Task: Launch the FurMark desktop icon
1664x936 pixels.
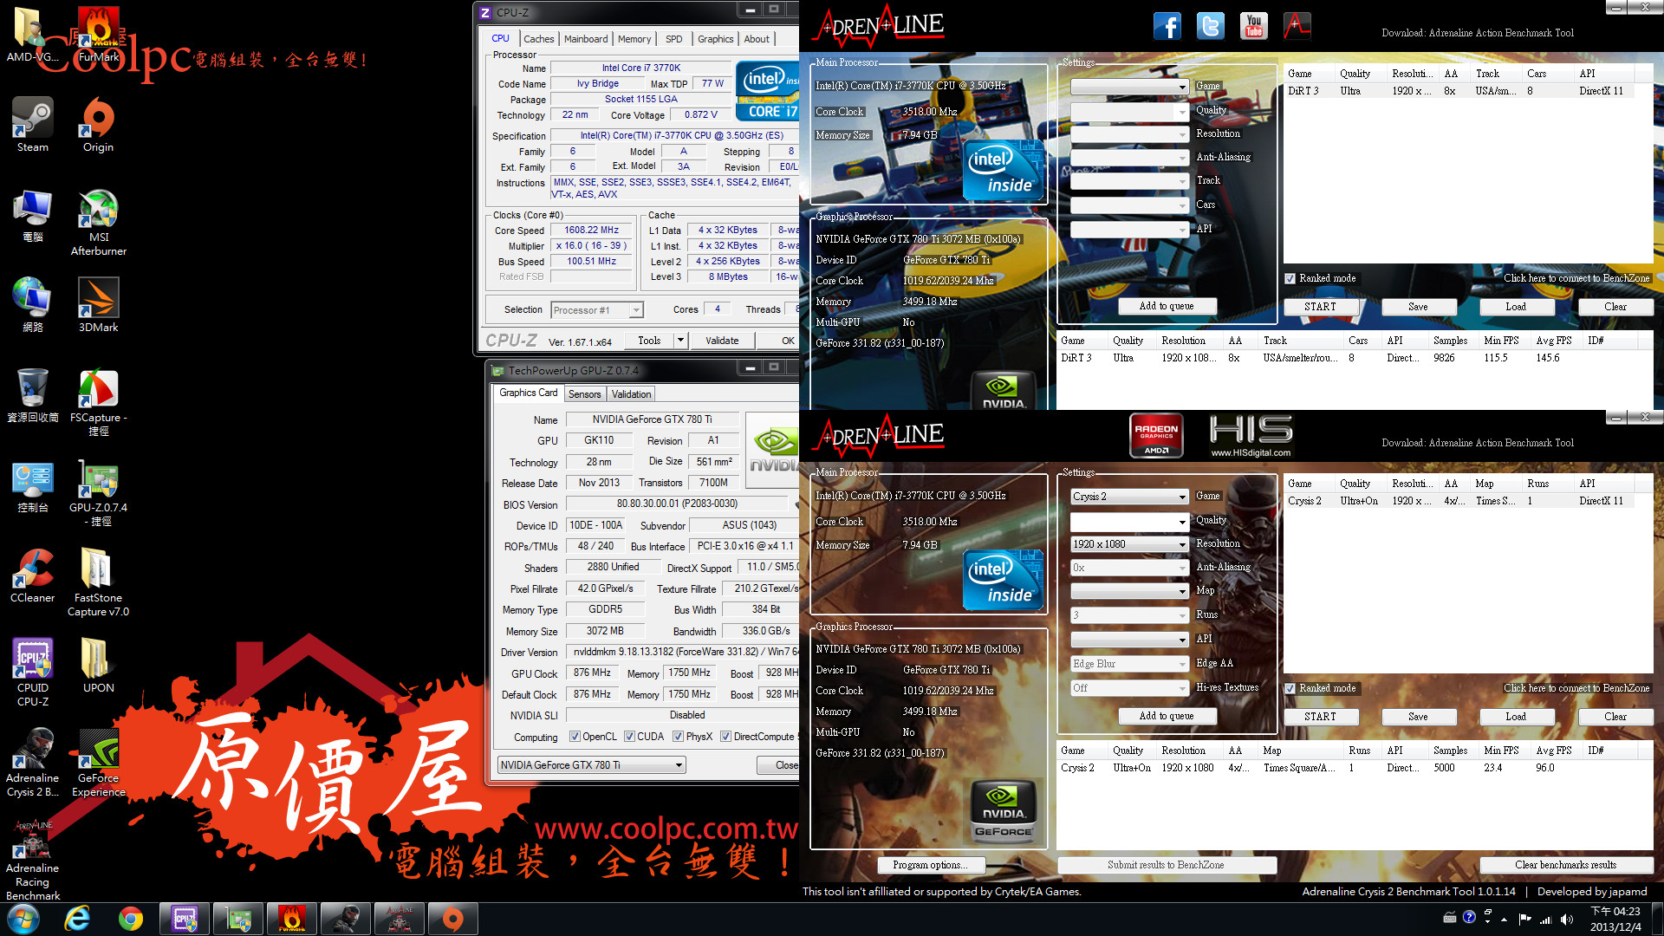Action: click(99, 35)
